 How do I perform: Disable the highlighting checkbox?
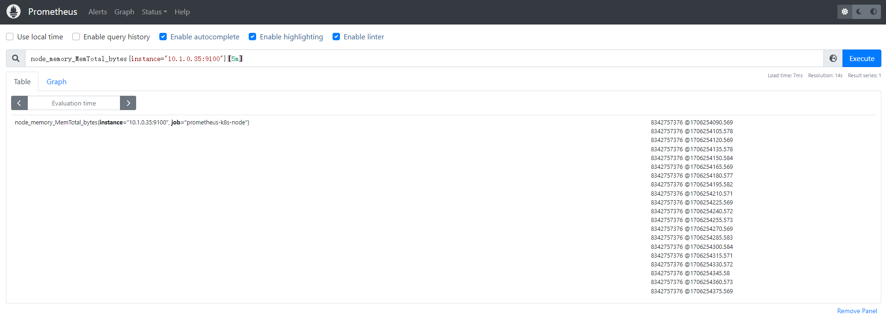point(252,37)
